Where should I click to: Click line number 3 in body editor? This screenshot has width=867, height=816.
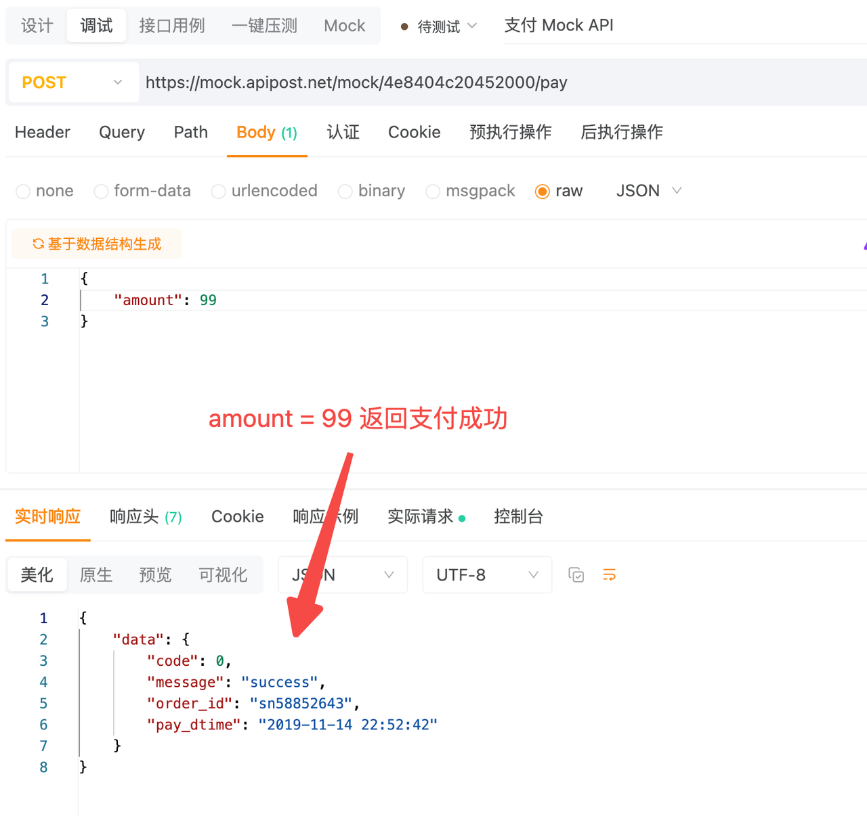click(x=45, y=321)
